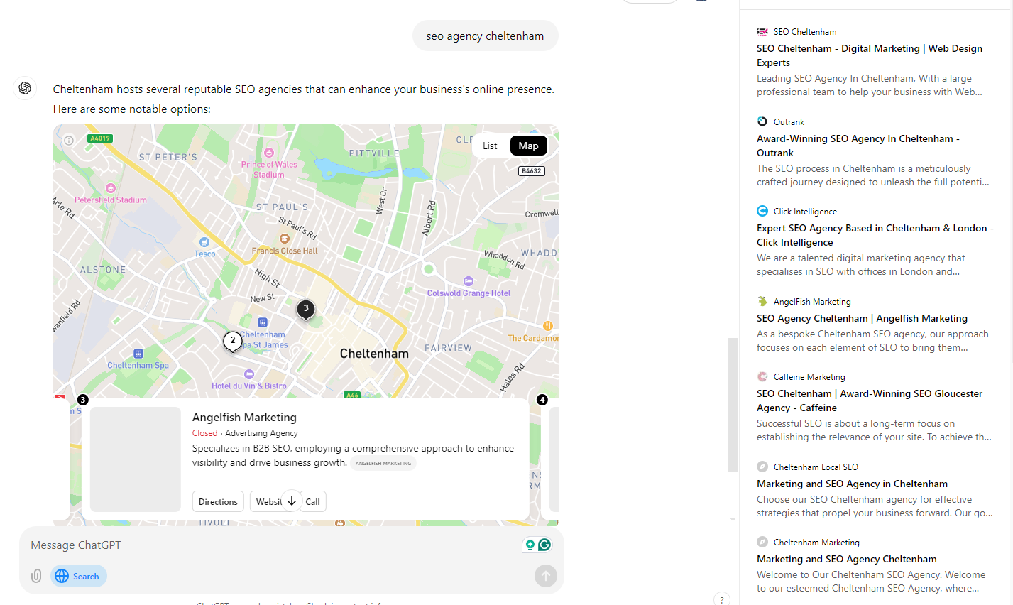This screenshot has width=1013, height=605.
Task: Click the Click Intelligence favicon
Action: 762,211
